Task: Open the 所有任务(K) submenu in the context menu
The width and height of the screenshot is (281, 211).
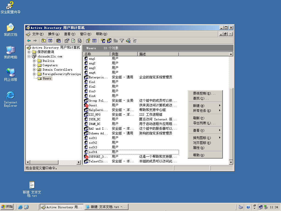Action: click(205, 111)
